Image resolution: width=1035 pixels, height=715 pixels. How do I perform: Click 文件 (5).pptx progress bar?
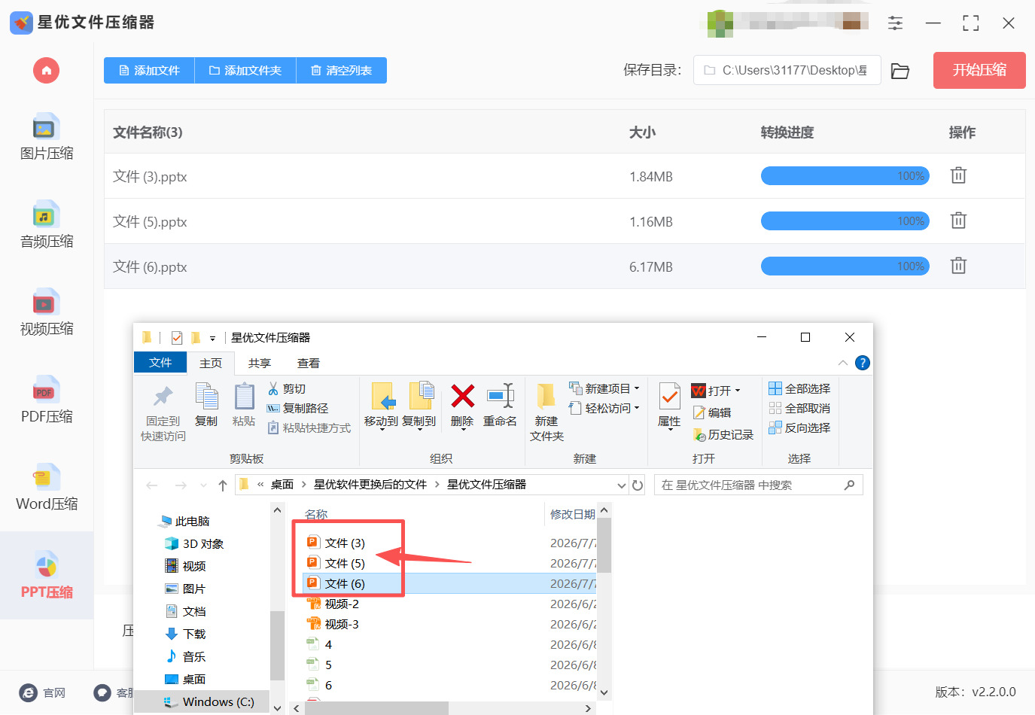tap(845, 221)
